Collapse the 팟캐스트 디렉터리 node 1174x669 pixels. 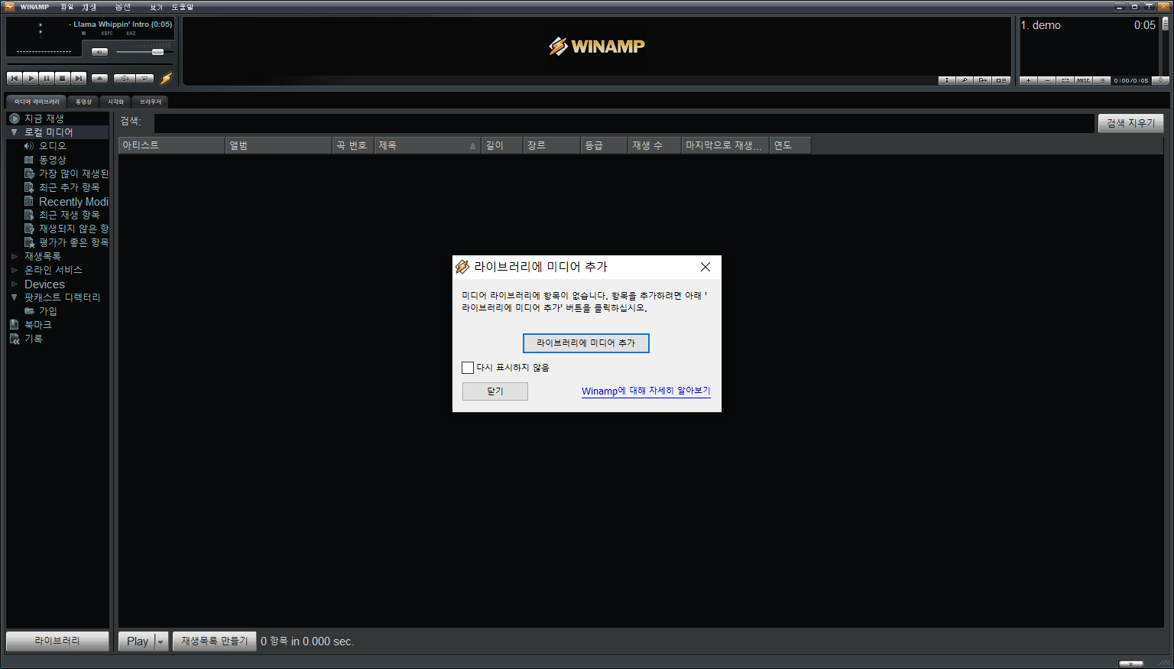click(x=14, y=297)
